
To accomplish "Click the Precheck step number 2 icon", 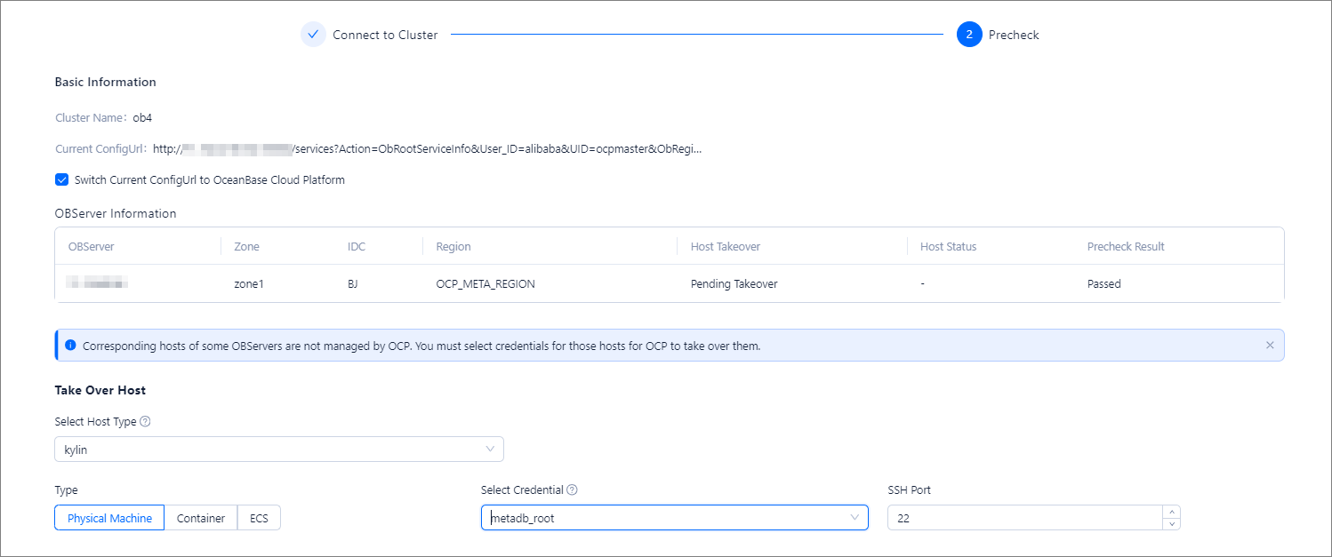I will (969, 35).
